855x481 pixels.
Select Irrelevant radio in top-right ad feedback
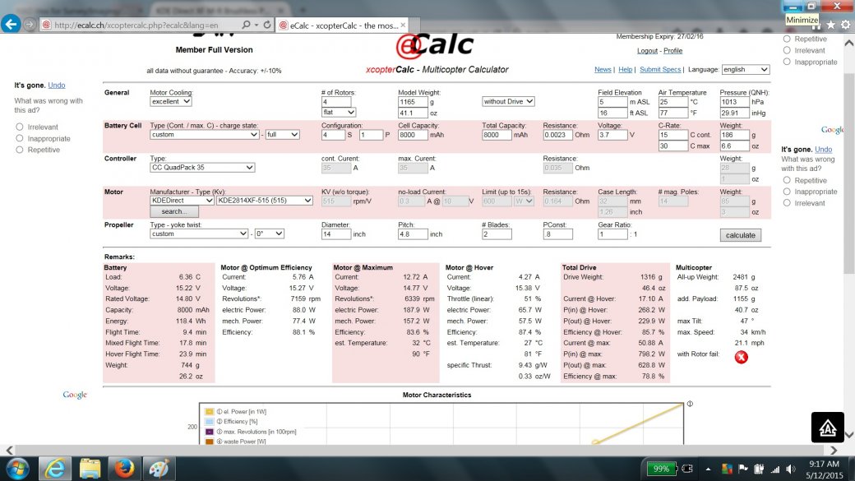(x=787, y=50)
